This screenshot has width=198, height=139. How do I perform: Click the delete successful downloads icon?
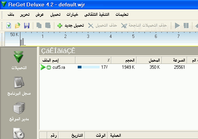124,26
